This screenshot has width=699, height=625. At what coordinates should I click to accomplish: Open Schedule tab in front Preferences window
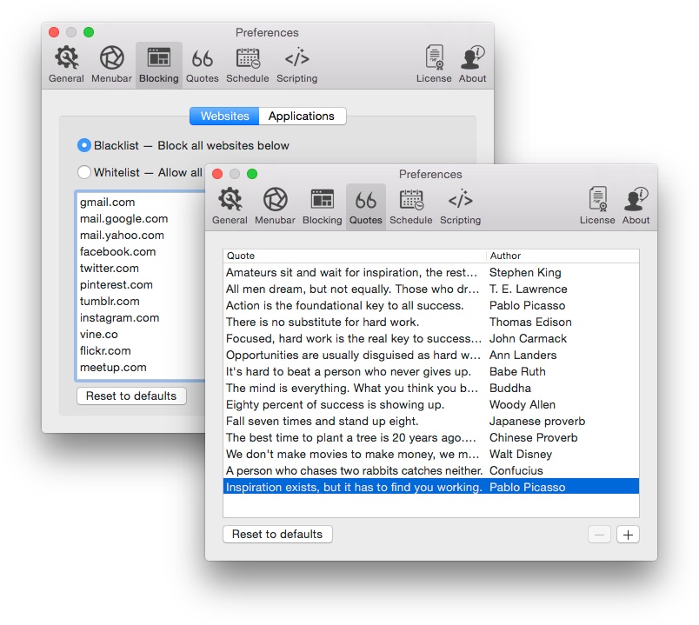coord(411,206)
